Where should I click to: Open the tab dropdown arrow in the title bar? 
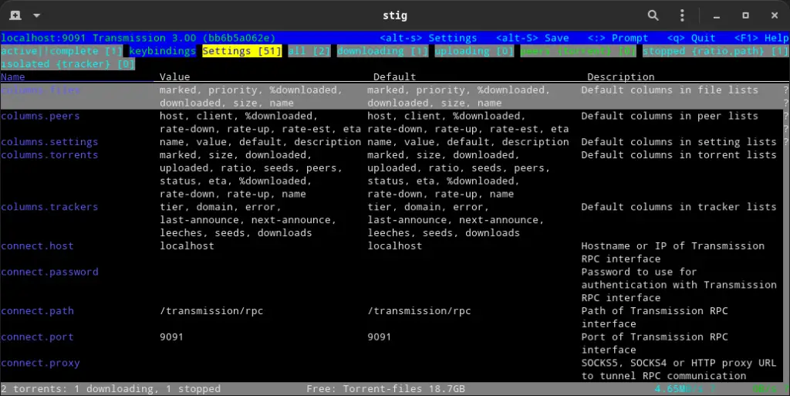tap(37, 15)
